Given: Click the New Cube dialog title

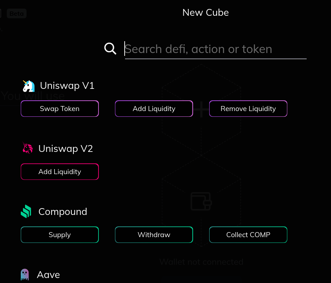Looking at the screenshot, I should coord(205,13).
